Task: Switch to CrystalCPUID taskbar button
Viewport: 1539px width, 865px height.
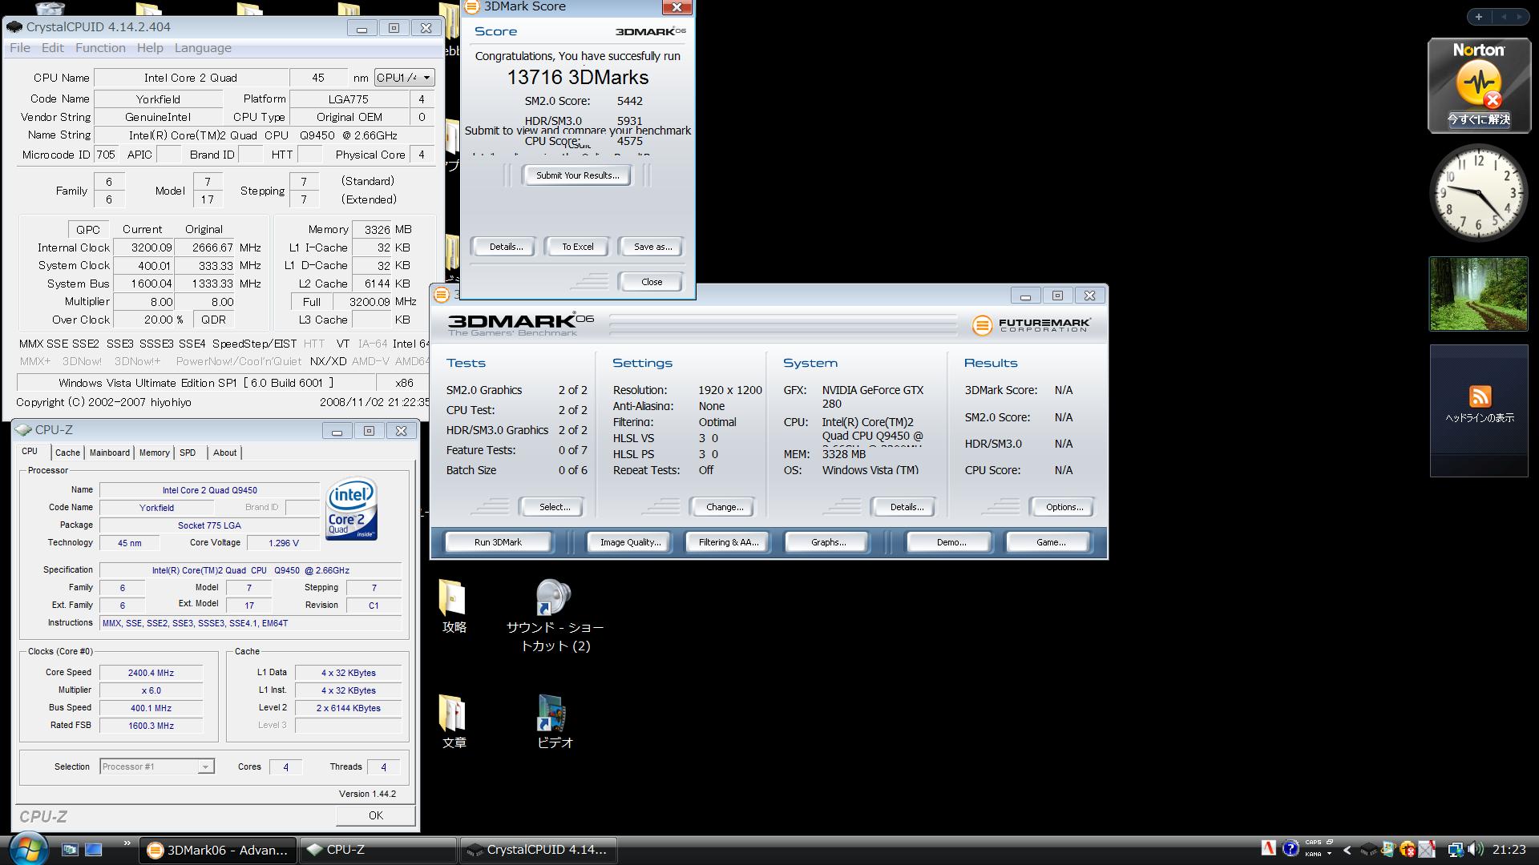Action: 538,850
